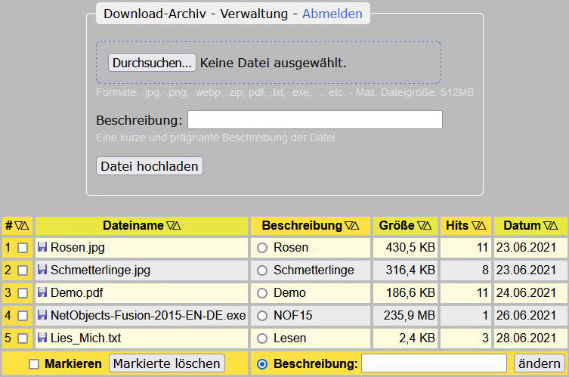The width and height of the screenshot is (569, 377).
Task: Focus the upload Beschreibung text field
Action: point(314,120)
